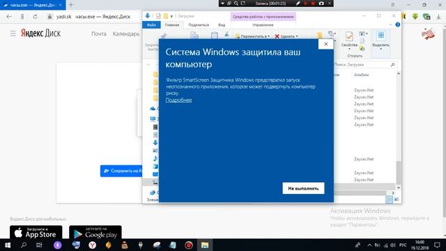Expand the Переместить в dropdown
Screen dimensions: 446x251
click(252, 36)
